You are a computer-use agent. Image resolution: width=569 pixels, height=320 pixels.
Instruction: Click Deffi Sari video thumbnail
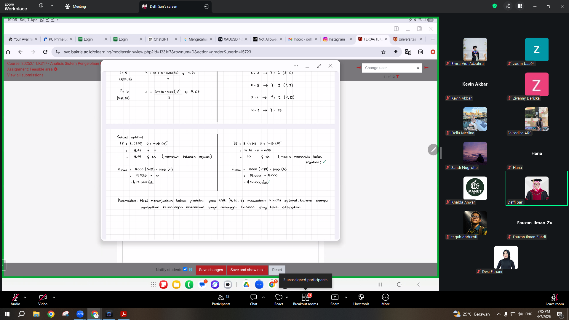pos(536,188)
